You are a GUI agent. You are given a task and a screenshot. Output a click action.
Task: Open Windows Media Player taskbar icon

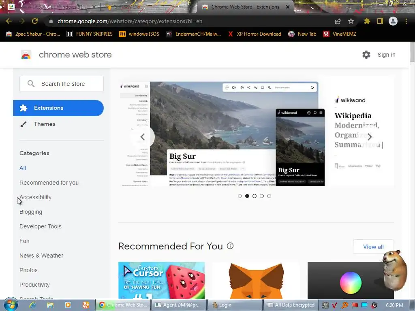68,305
